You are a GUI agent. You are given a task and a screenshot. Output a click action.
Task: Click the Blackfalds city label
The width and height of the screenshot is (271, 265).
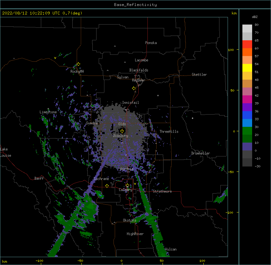pos(139,70)
